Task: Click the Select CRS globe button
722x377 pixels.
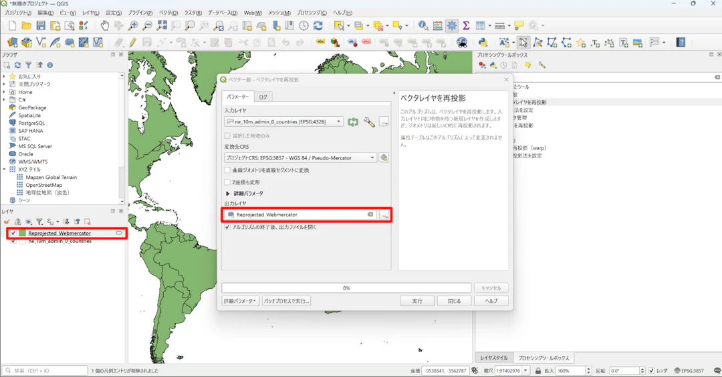Action: (384, 158)
